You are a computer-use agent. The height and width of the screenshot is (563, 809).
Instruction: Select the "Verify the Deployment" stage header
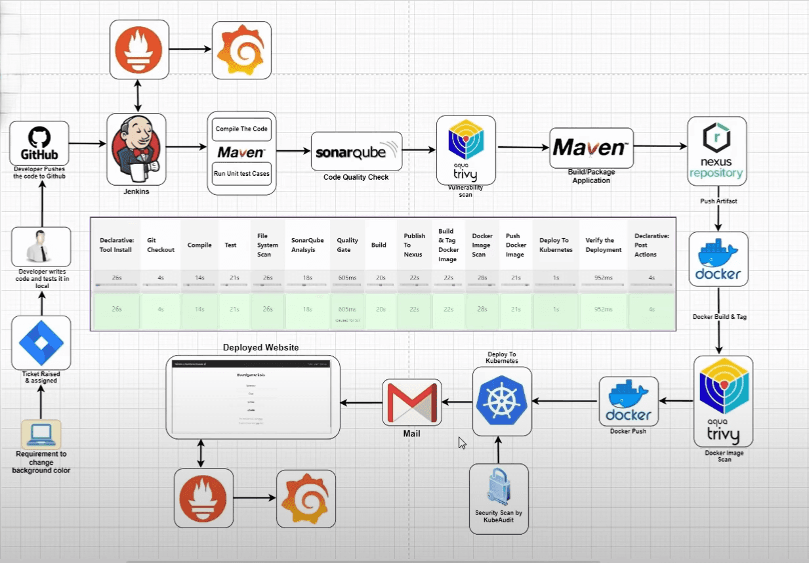603,245
